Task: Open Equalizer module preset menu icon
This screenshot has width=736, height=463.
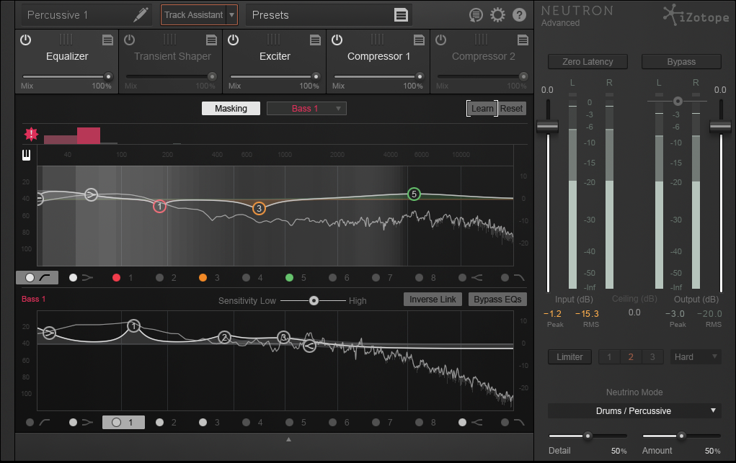Action: point(108,40)
